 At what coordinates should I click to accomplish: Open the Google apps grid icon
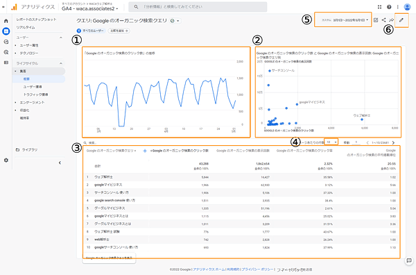point(379,7)
